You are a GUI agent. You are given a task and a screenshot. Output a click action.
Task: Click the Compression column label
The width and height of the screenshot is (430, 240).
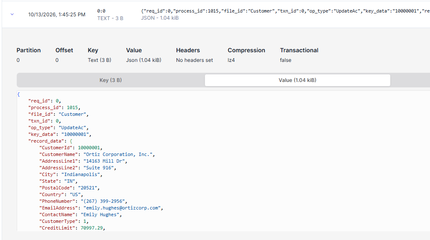click(x=246, y=51)
